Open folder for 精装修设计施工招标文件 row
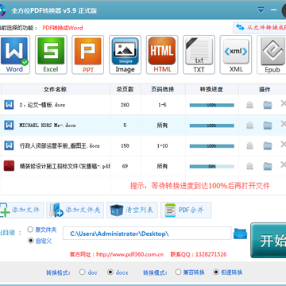 click(268, 166)
